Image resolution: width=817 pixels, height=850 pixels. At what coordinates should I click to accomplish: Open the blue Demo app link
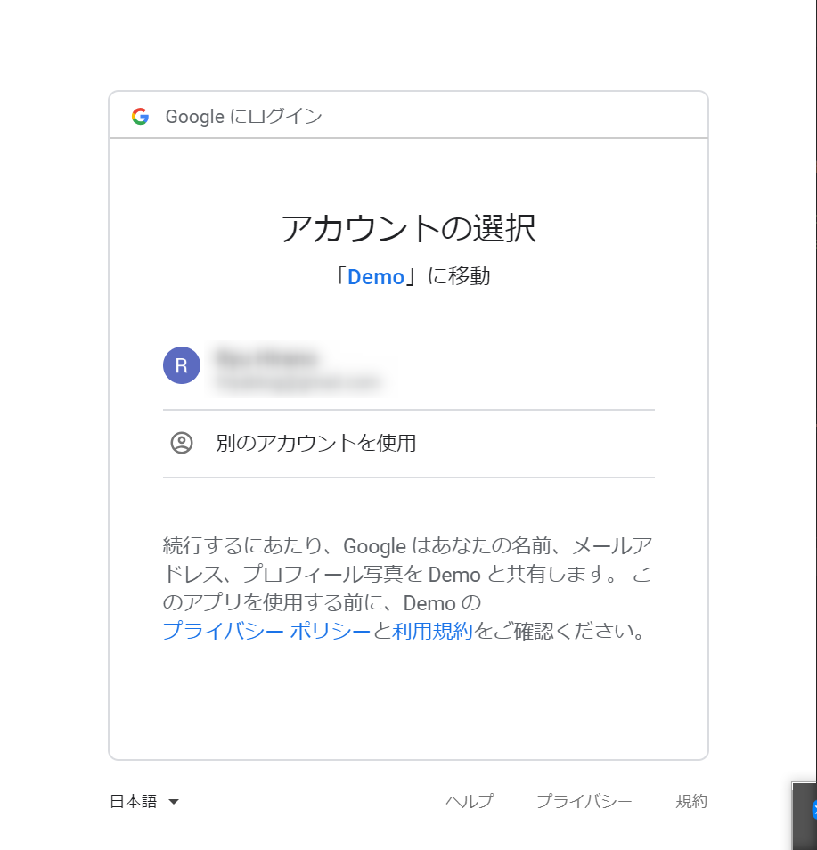(376, 277)
